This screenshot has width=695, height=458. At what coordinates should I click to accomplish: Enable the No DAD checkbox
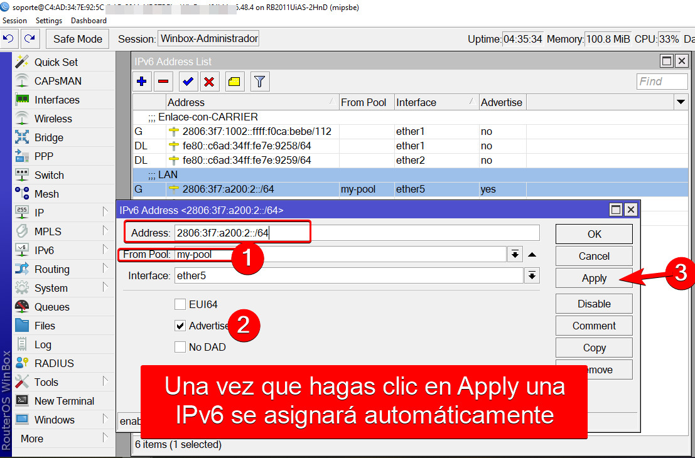pyautogui.click(x=181, y=347)
